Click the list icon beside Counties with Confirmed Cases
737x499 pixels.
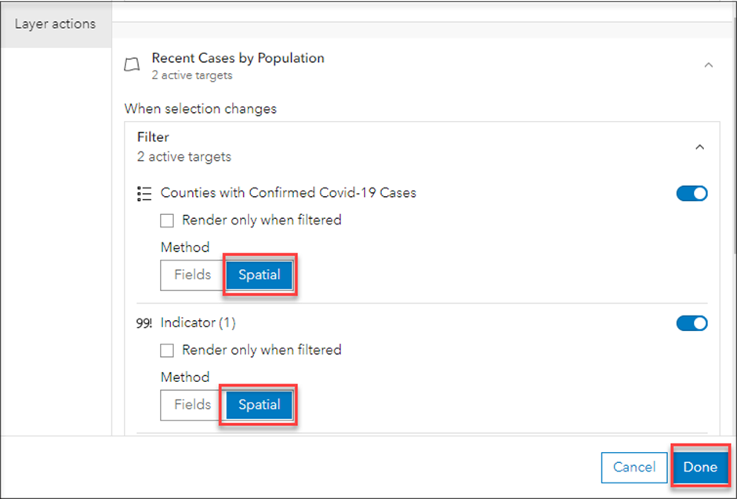tap(144, 193)
